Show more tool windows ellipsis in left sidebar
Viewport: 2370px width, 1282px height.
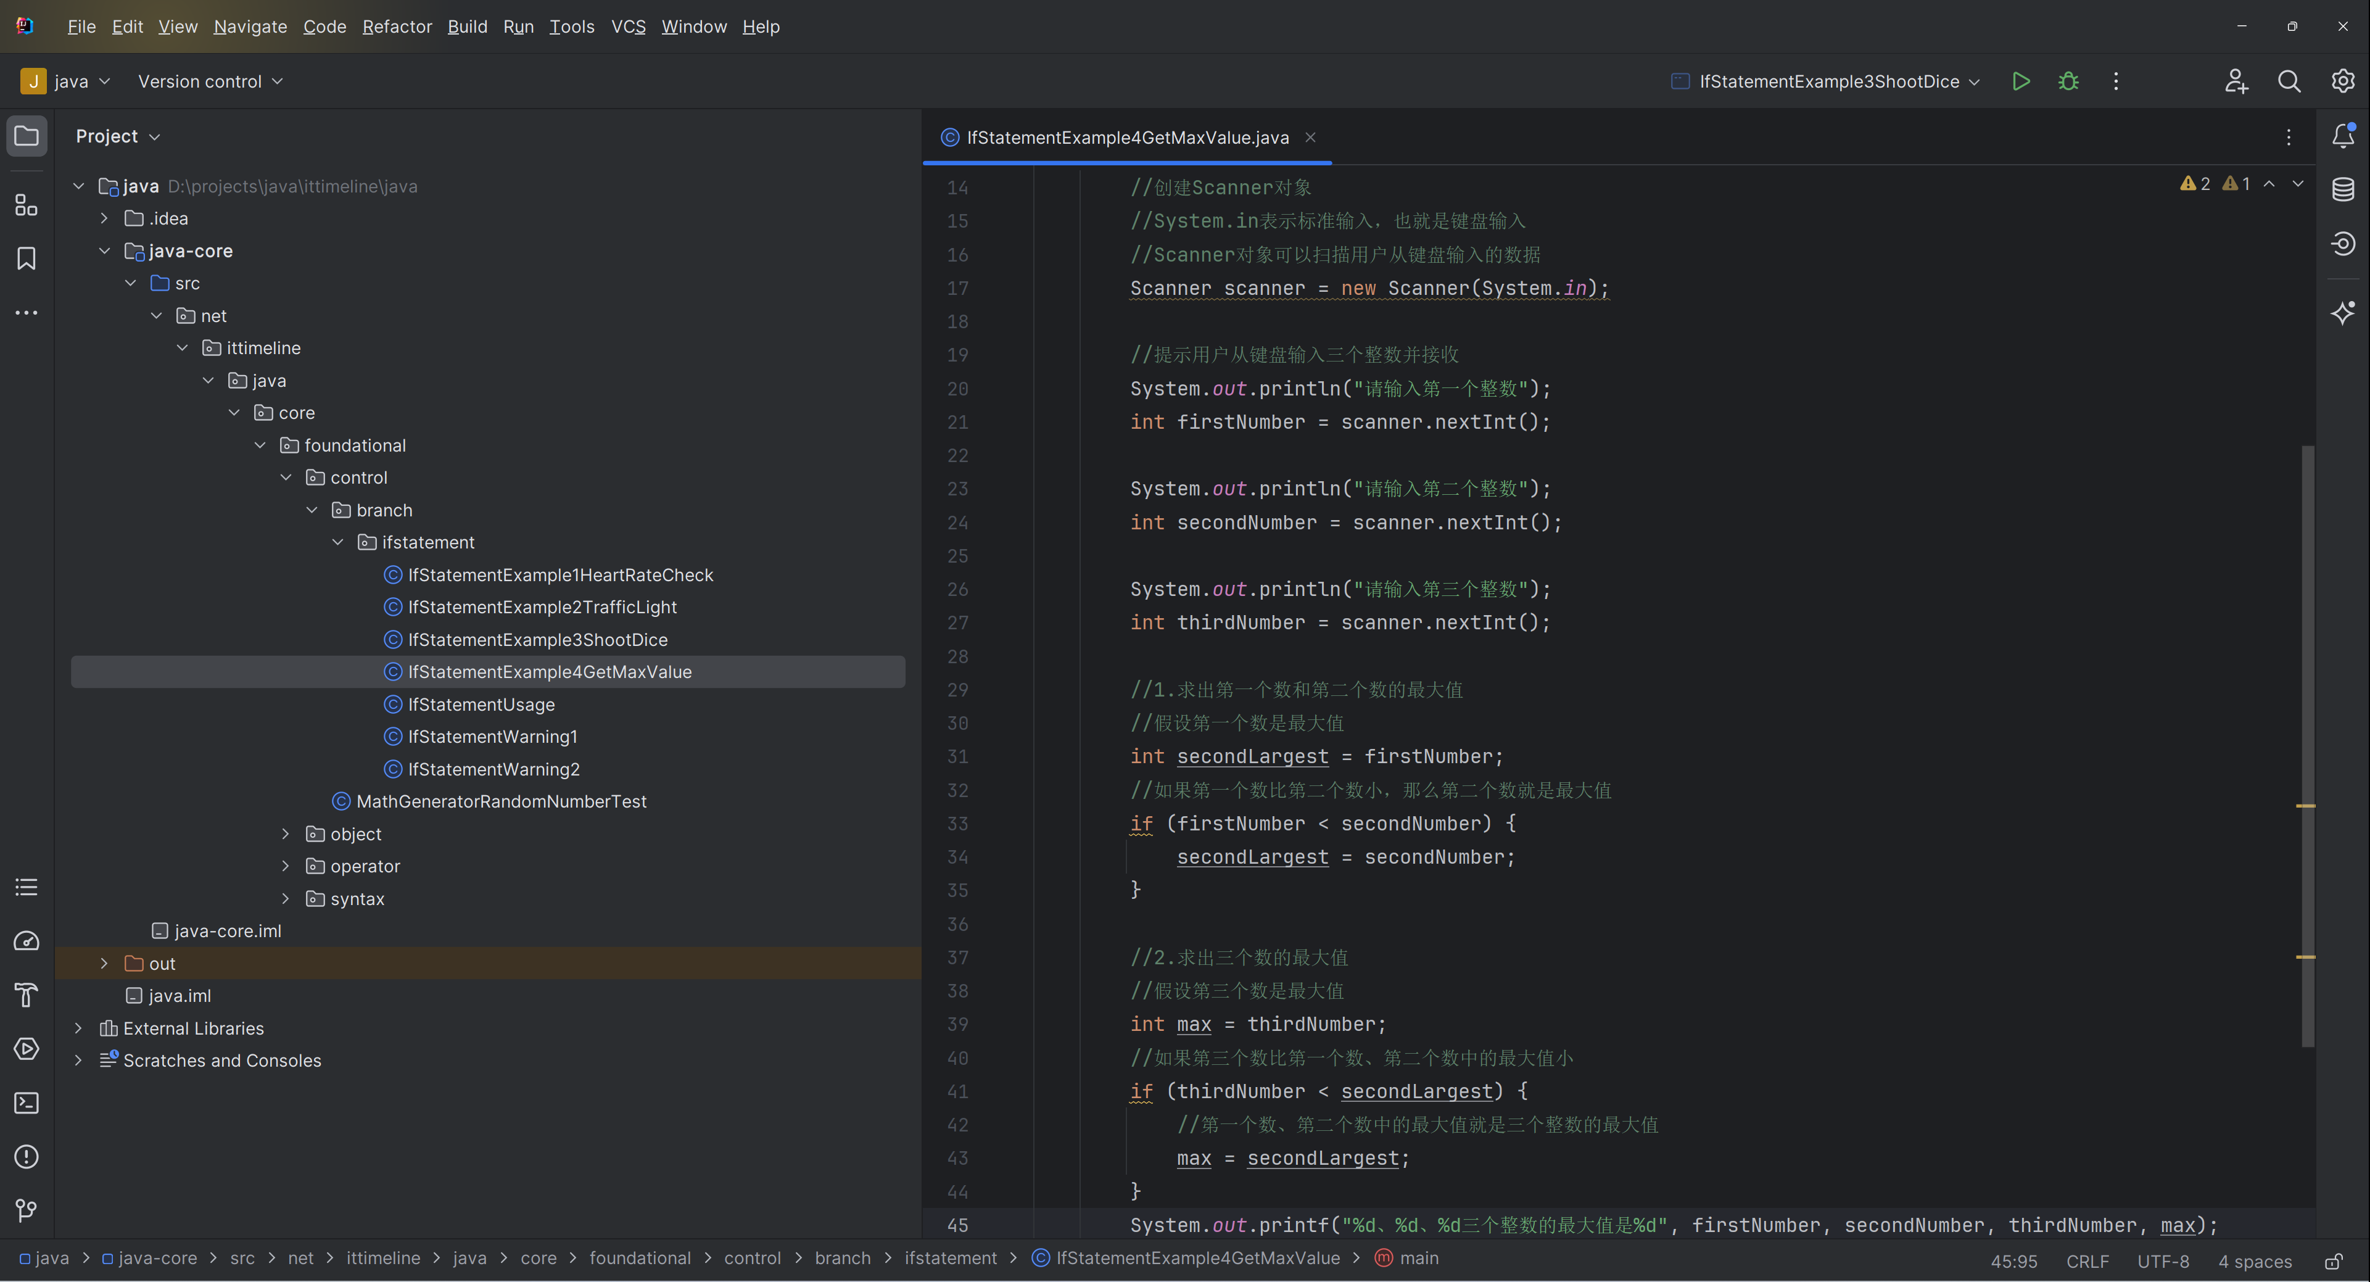pyautogui.click(x=27, y=313)
